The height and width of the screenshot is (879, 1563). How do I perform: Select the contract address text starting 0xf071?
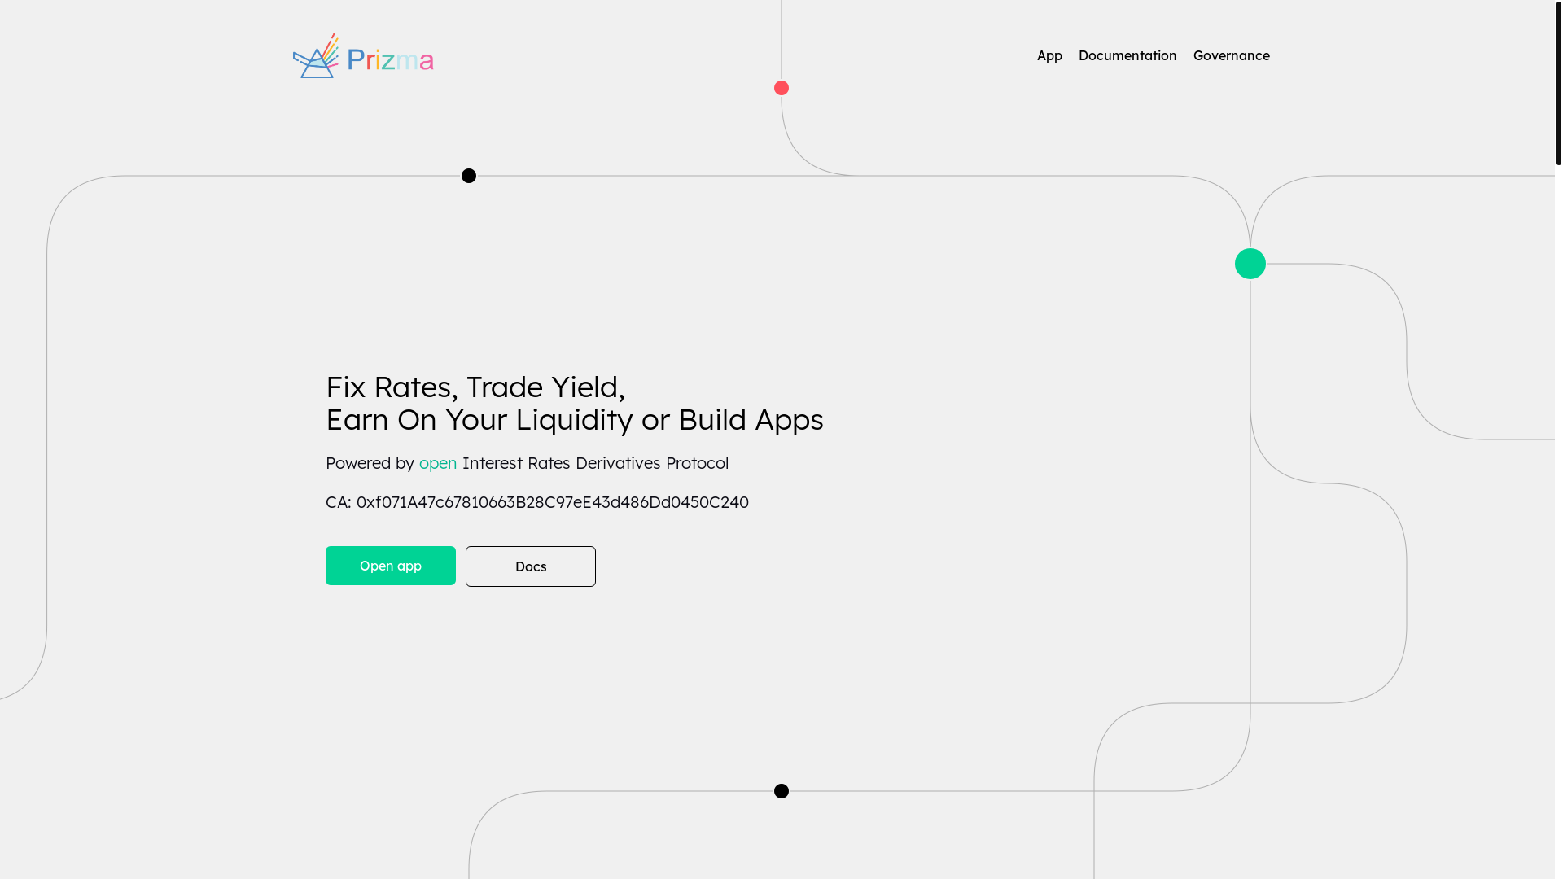tap(553, 502)
